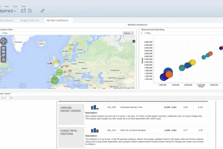This screenshot has height=149, width=223.
Task: Click the CAROUSEL DIECAST LEGENDS vendor cell
Action: point(71,115)
